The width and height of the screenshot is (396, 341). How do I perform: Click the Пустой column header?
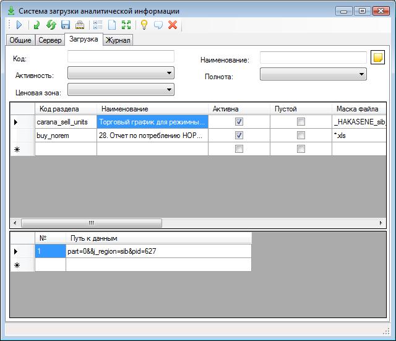click(301, 109)
